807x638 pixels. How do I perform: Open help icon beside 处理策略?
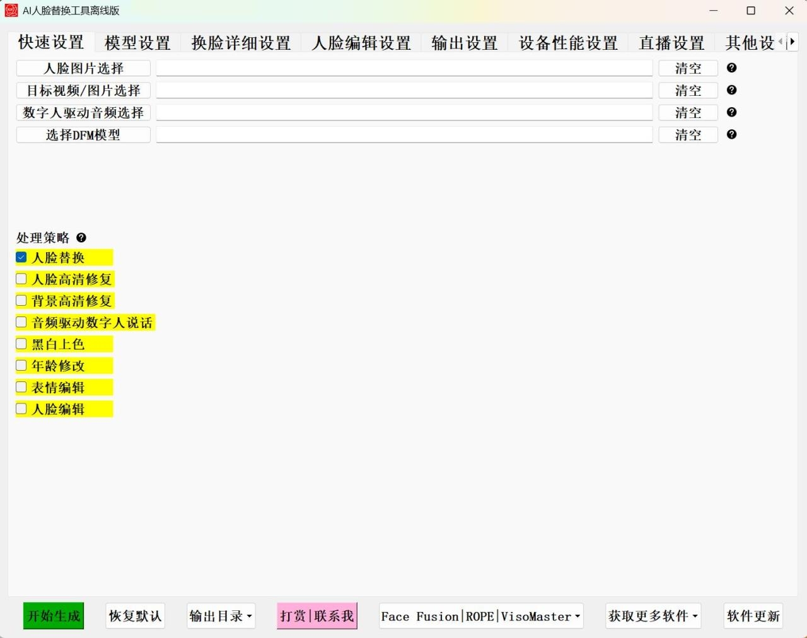[81, 238]
